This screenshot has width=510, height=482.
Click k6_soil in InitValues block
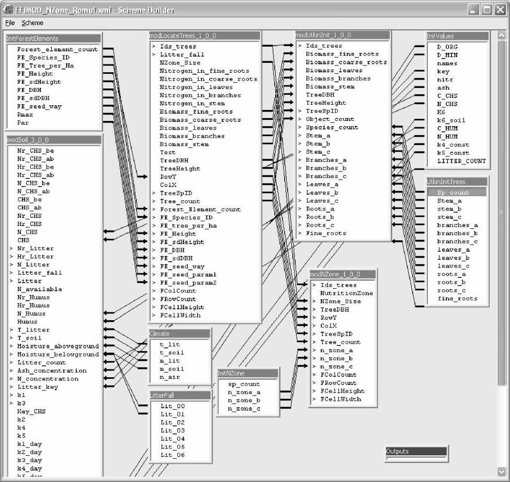coord(451,120)
